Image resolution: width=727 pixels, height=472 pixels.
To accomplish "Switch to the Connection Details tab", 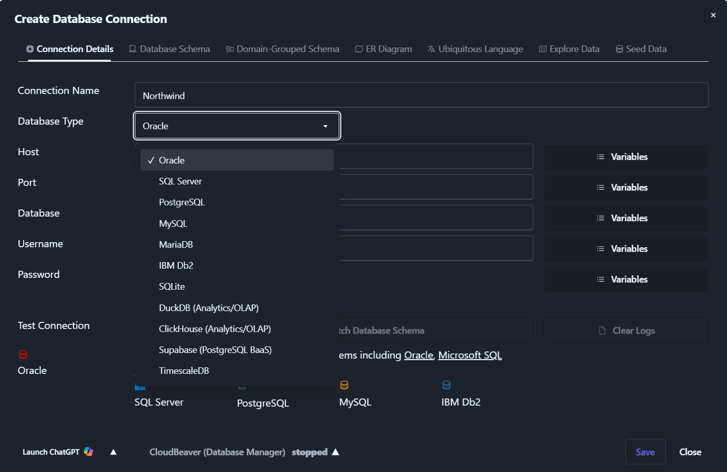I will (69, 49).
